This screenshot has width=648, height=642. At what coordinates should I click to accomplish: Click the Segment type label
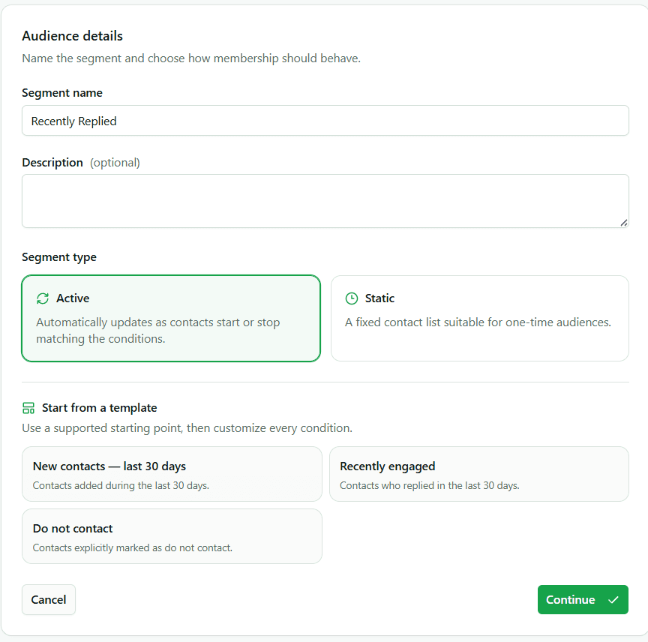coord(59,257)
